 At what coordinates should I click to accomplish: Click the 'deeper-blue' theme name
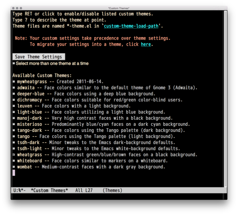(x=31, y=94)
